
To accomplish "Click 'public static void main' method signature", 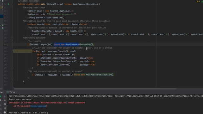I will (59, 4).
